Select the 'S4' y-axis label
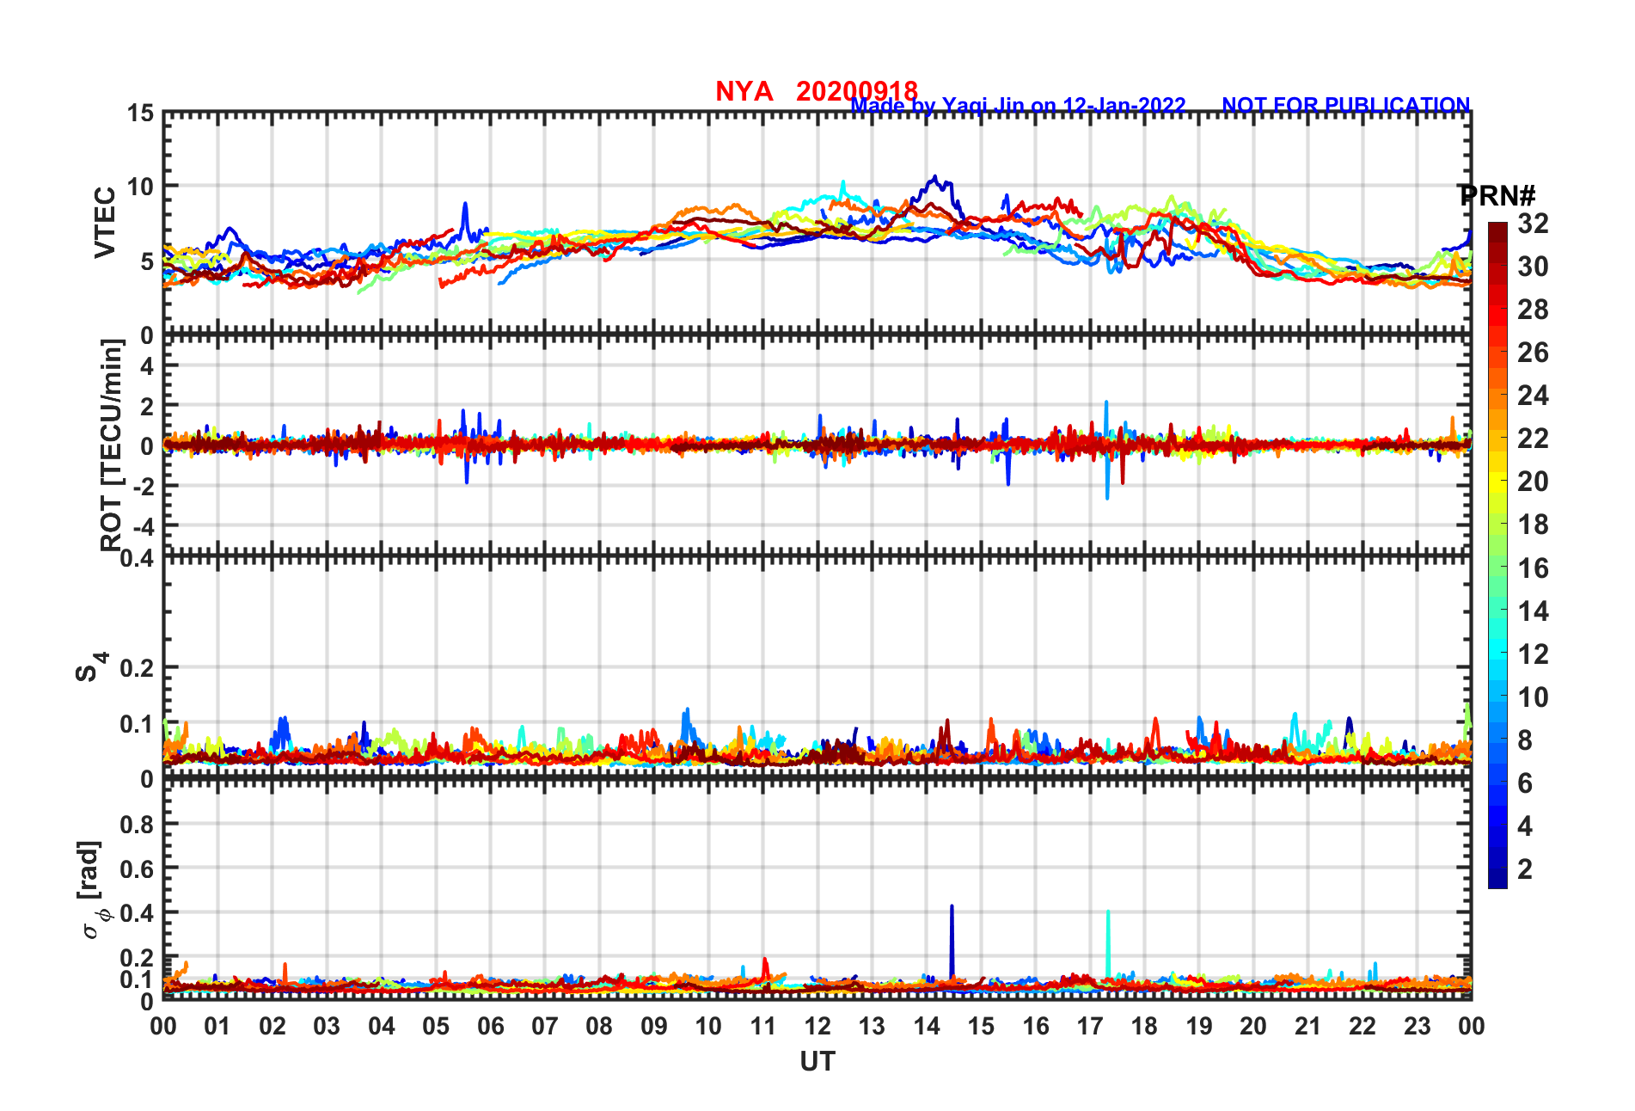The height and width of the screenshot is (1111, 1635). pos(90,666)
